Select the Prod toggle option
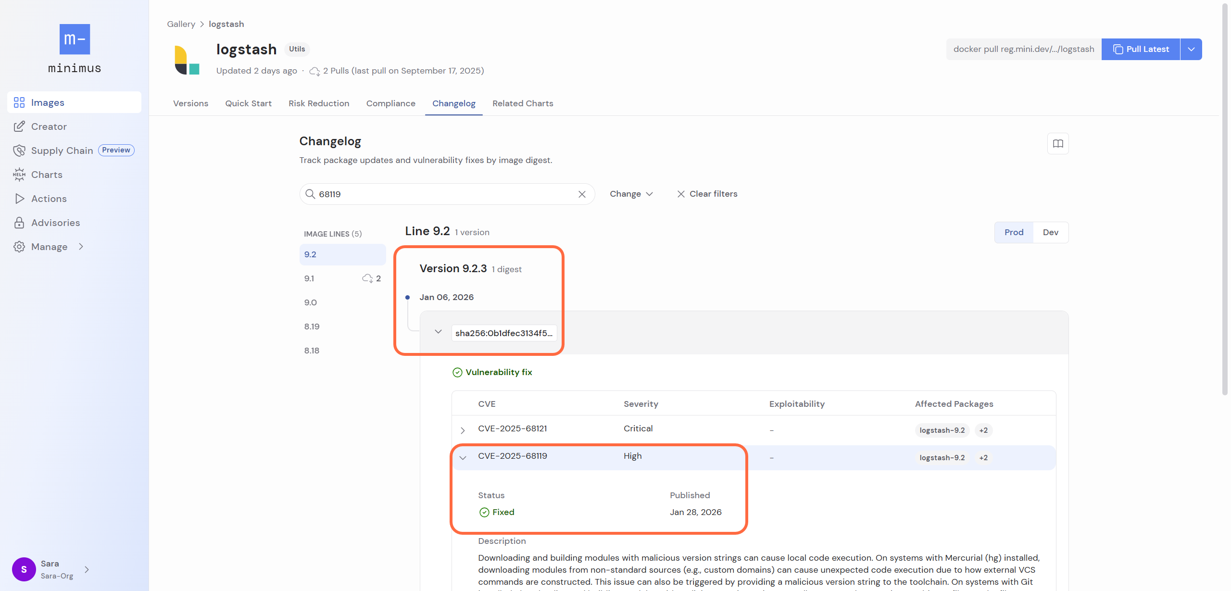Screen dimensions: 1231x591 1014,232
